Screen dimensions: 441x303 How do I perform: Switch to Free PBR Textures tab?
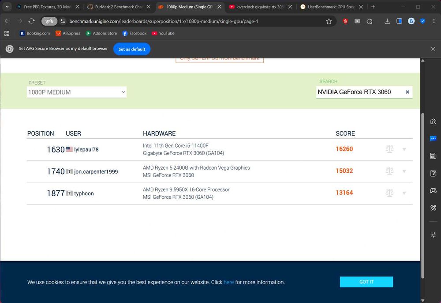pyautogui.click(x=48, y=7)
